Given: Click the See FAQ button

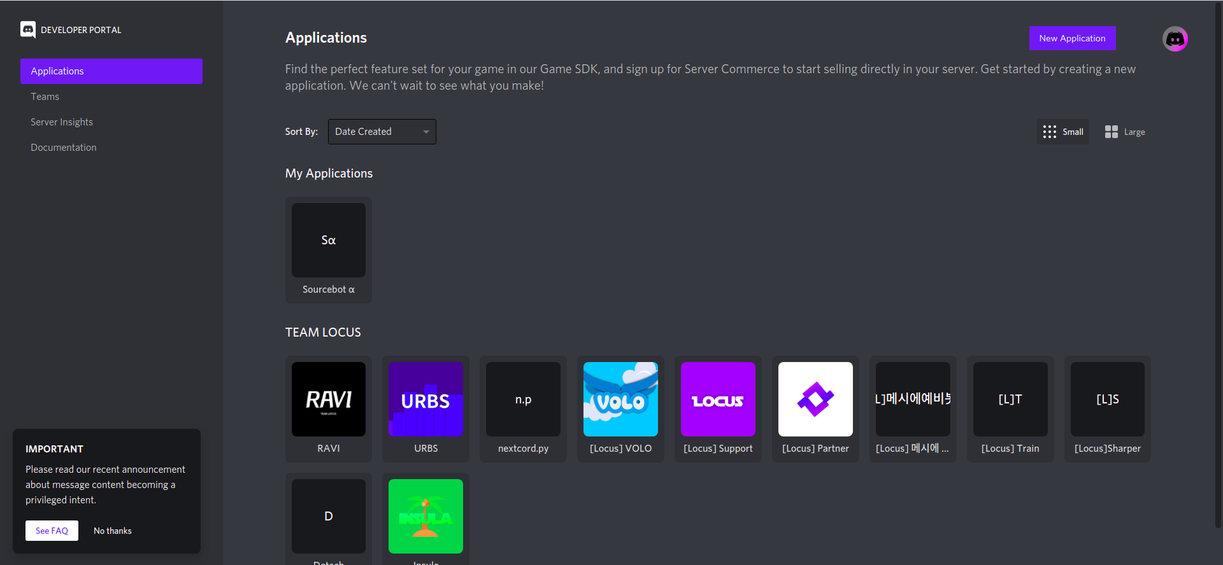Looking at the screenshot, I should coord(52,531).
